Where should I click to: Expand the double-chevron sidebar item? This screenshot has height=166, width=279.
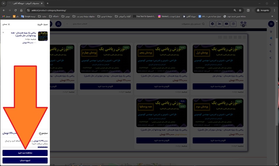tap(271, 38)
